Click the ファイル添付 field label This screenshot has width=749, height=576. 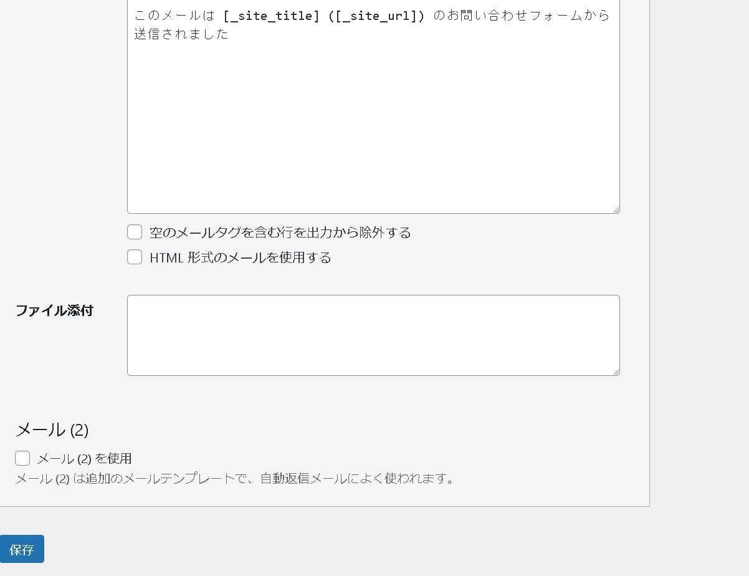click(x=54, y=310)
